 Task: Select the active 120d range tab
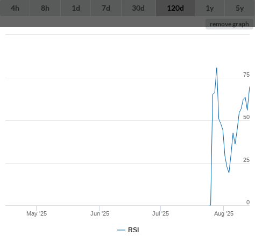point(175,8)
